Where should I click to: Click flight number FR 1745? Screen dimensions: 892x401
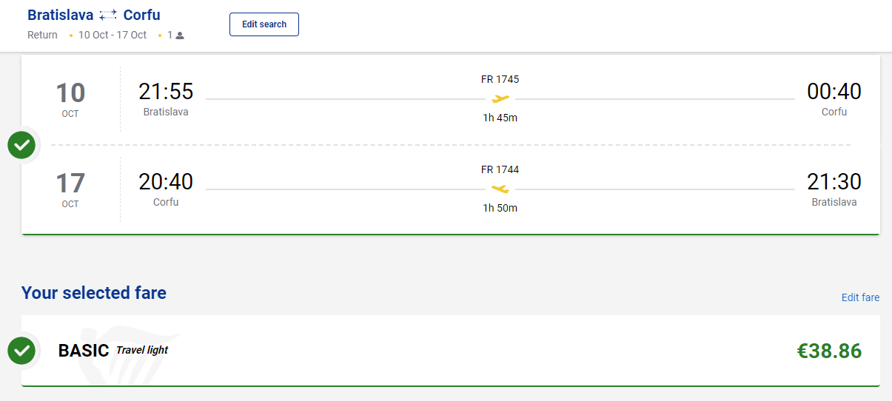(x=500, y=79)
